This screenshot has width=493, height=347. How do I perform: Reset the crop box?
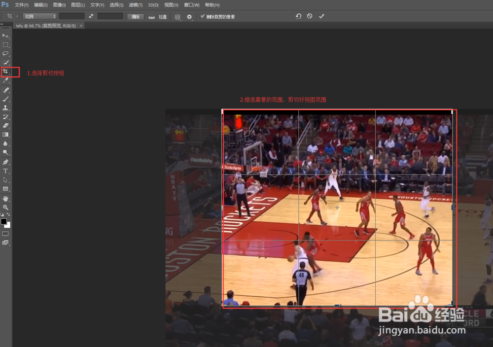[298, 16]
